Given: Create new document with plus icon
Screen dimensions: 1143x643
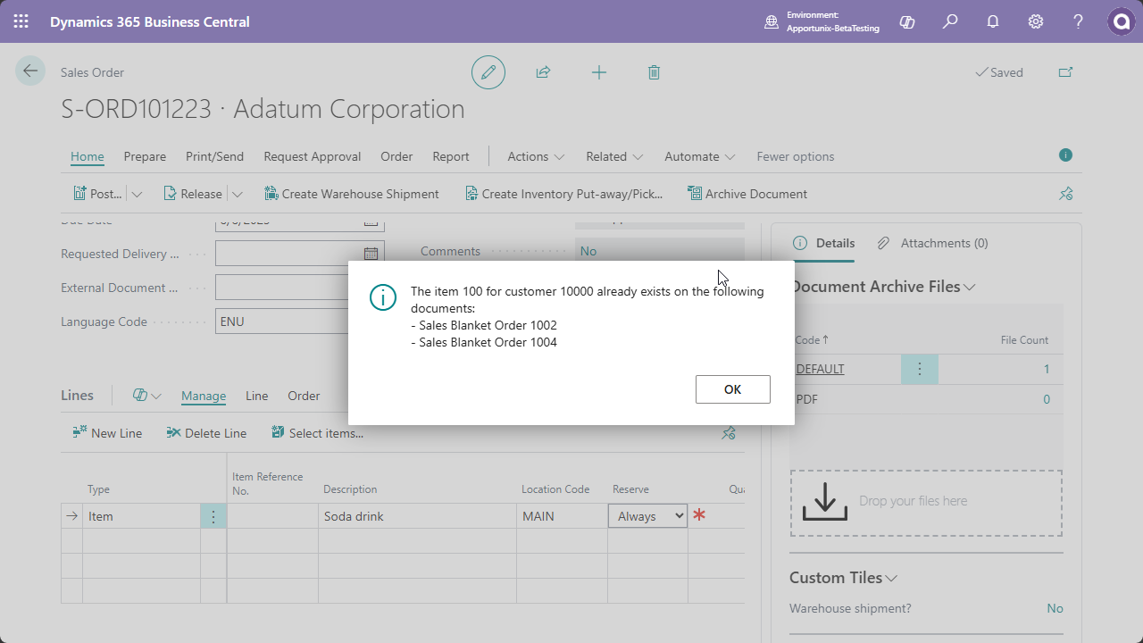Looking at the screenshot, I should click(x=599, y=72).
